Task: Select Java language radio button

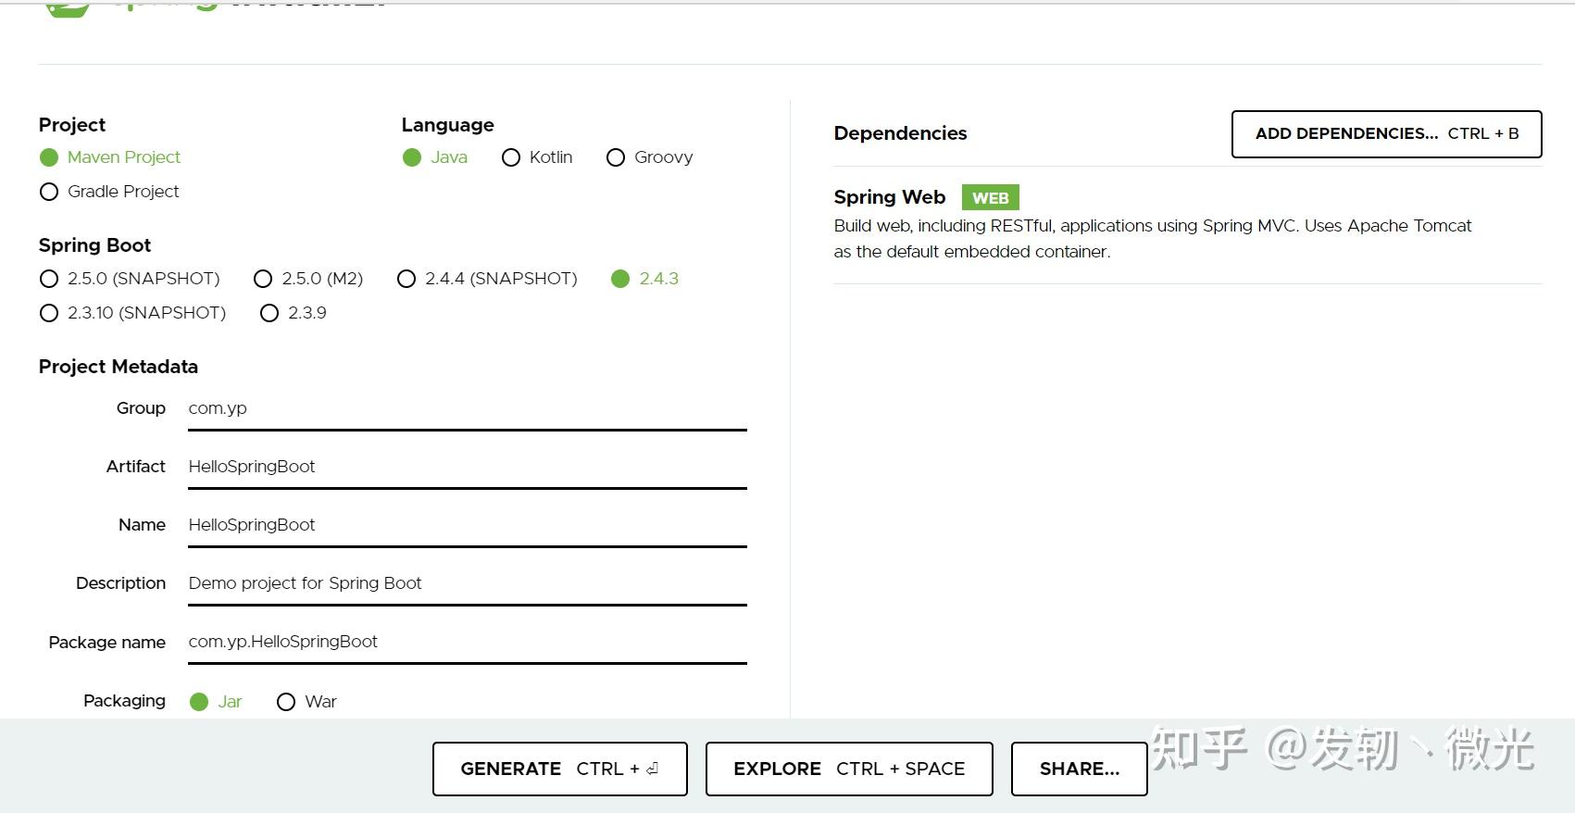Action: [412, 157]
